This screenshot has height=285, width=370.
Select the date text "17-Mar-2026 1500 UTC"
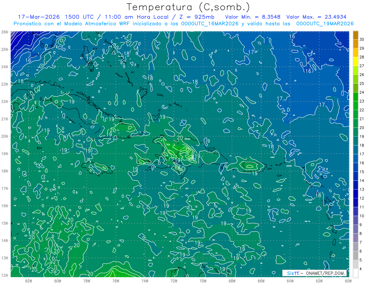pyautogui.click(x=55, y=17)
